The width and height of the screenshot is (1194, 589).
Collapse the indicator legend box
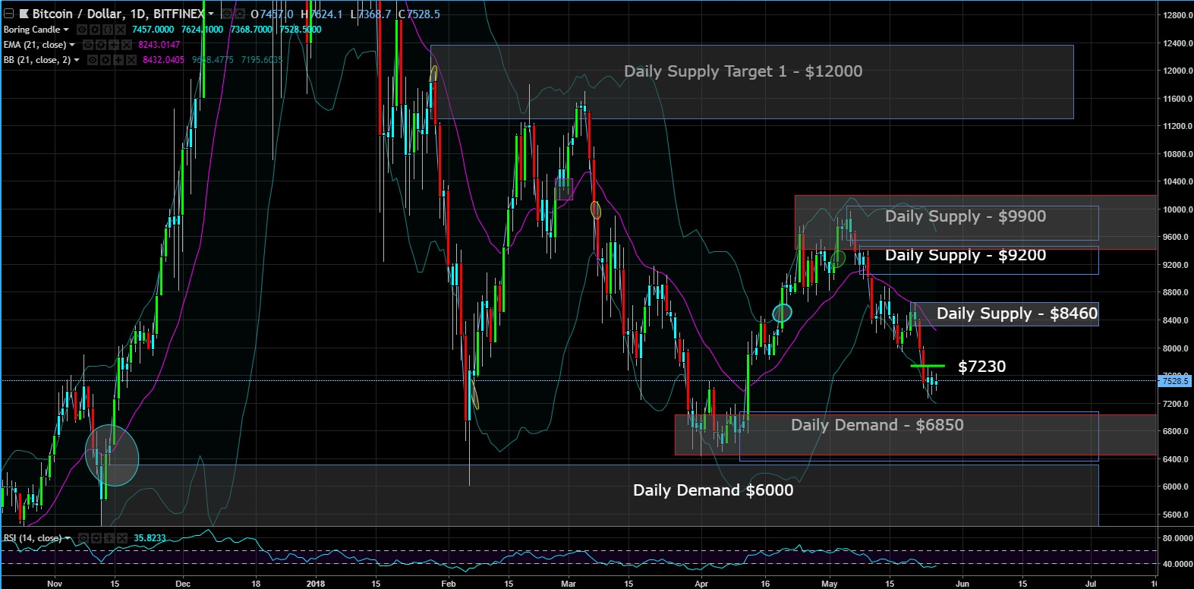pos(8,14)
